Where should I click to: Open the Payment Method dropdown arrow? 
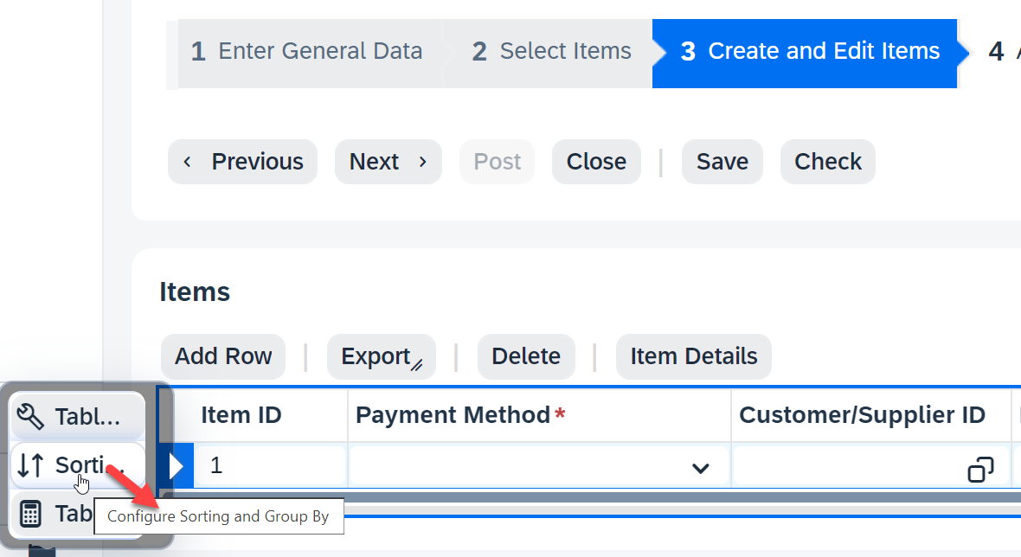701,468
